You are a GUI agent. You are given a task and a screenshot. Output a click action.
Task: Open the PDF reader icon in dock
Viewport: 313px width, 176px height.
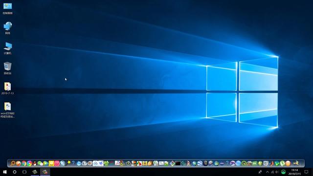coord(117,163)
